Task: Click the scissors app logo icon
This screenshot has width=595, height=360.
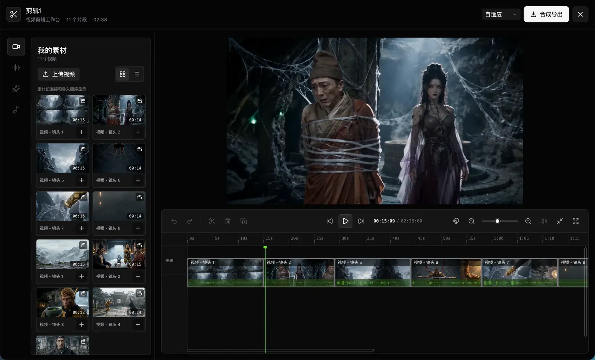Action: pyautogui.click(x=14, y=15)
